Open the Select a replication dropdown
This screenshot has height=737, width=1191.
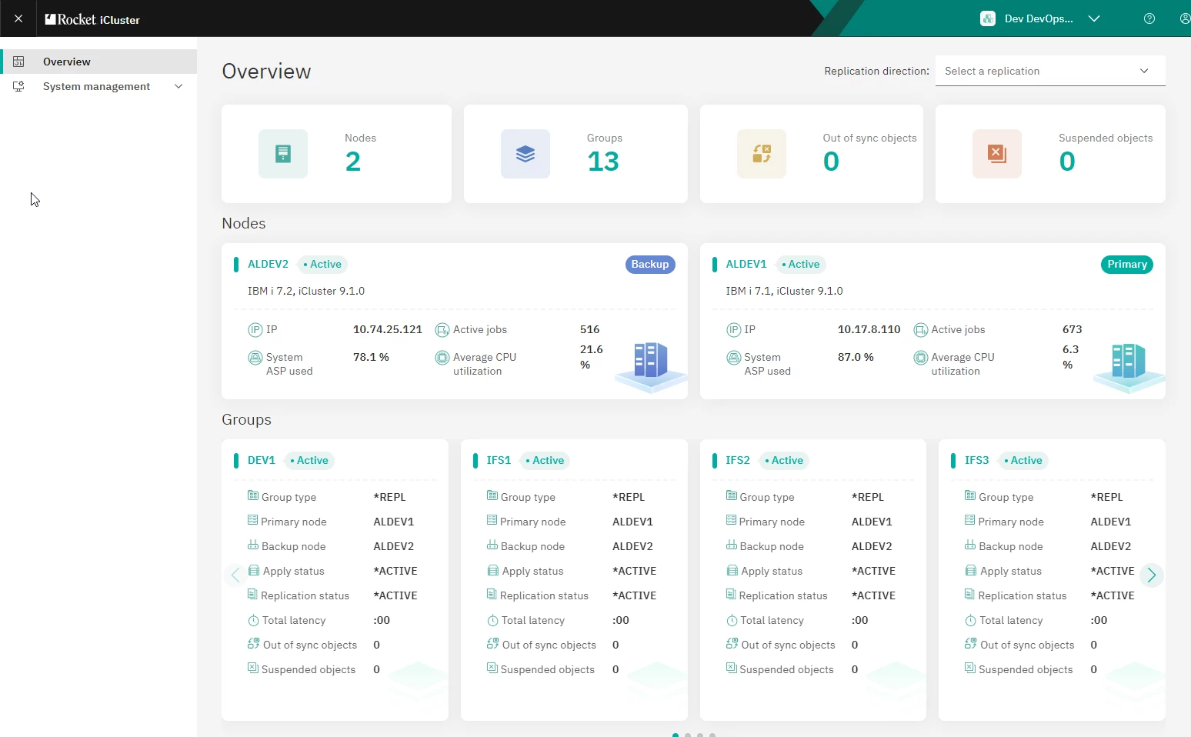1050,71
